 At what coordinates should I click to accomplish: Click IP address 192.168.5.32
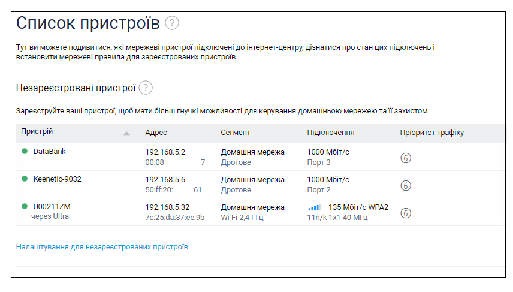[167, 207]
